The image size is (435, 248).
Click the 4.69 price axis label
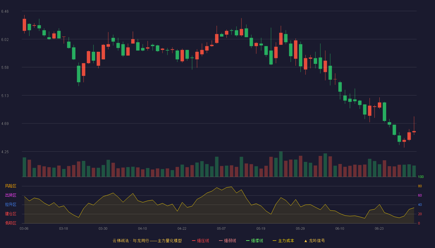pos(5,124)
